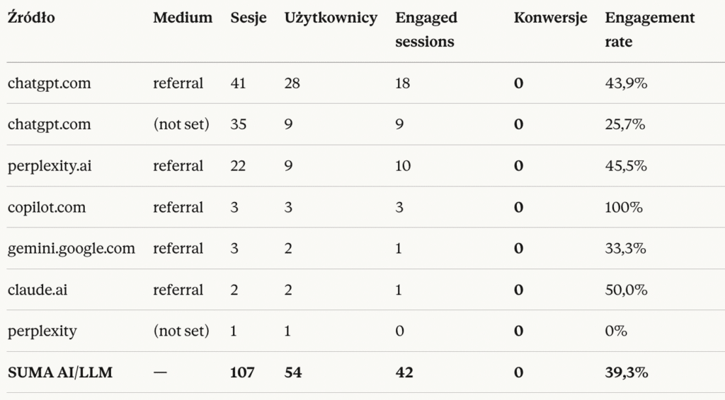Screen dimensions: 725x400
Task: Click the Sesje column header
Action: 249,18
